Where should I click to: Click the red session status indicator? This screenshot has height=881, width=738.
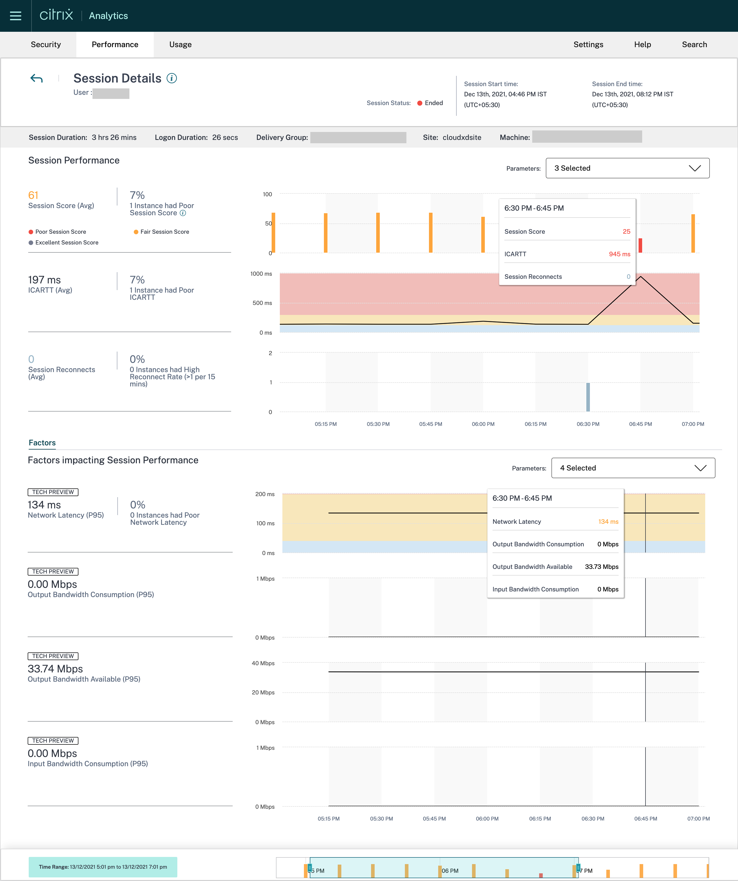[x=419, y=103]
